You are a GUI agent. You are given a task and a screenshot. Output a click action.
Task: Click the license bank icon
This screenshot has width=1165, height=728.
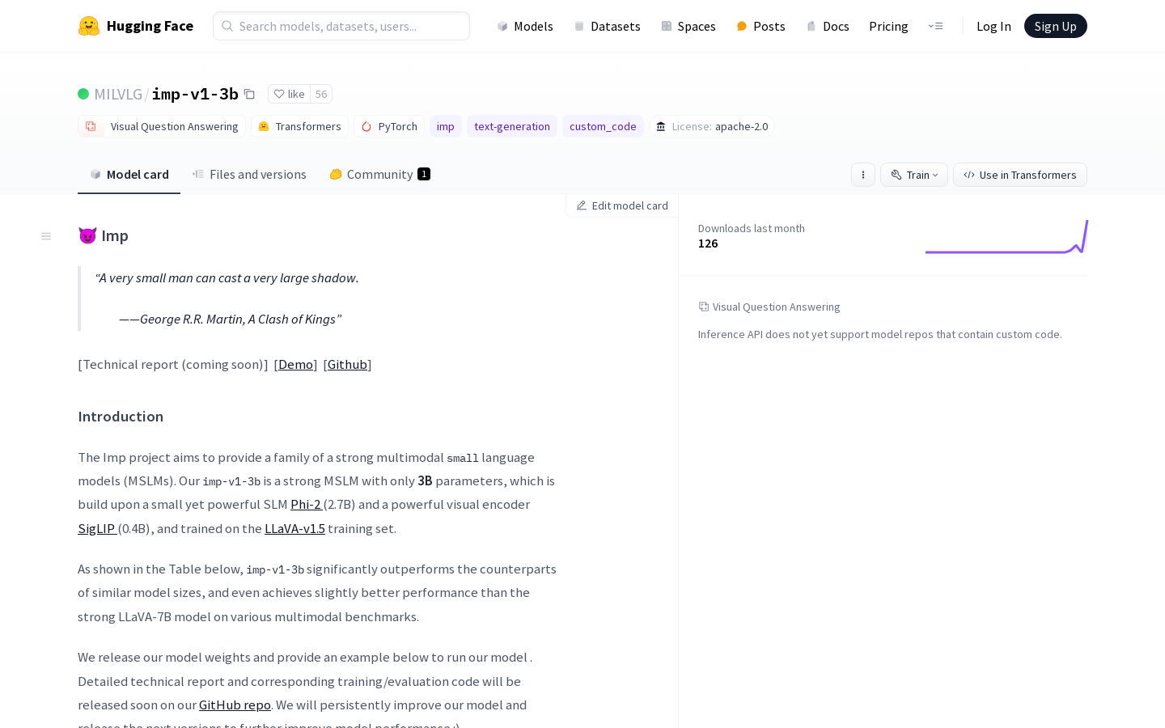(x=661, y=126)
